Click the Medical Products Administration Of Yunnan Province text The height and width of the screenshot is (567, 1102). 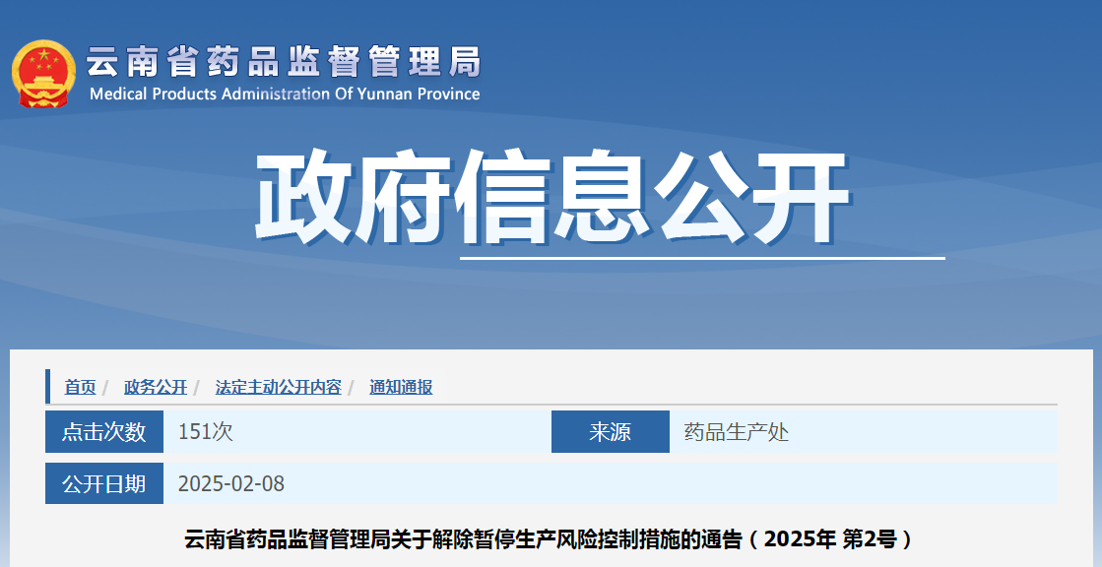285,94
